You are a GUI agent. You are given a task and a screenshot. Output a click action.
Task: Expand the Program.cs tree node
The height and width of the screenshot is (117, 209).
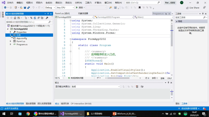tap(10, 44)
